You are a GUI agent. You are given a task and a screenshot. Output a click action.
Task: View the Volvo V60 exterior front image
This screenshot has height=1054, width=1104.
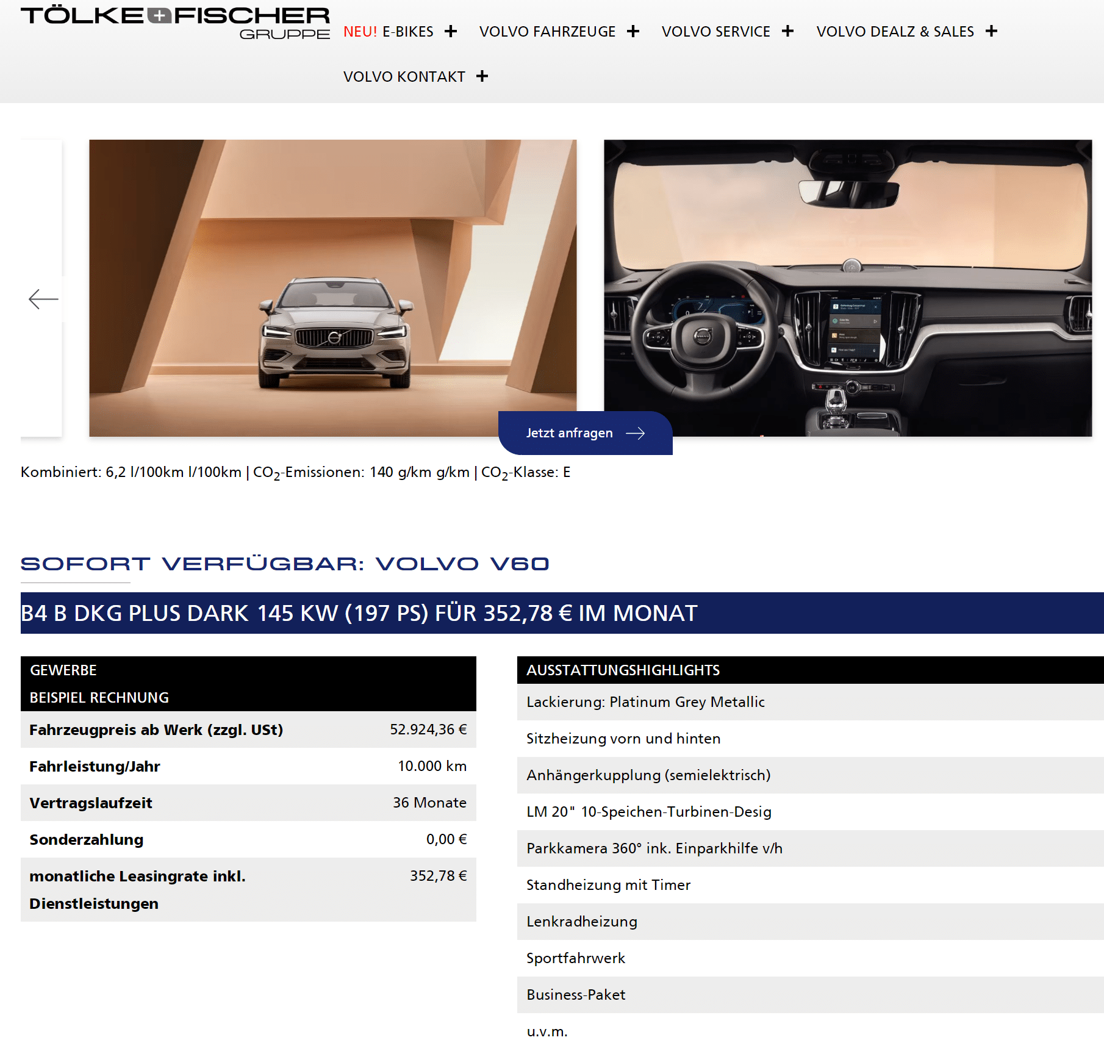click(x=333, y=288)
